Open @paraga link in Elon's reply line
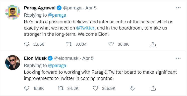The height and width of the screenshot is (96, 187). (57, 65)
